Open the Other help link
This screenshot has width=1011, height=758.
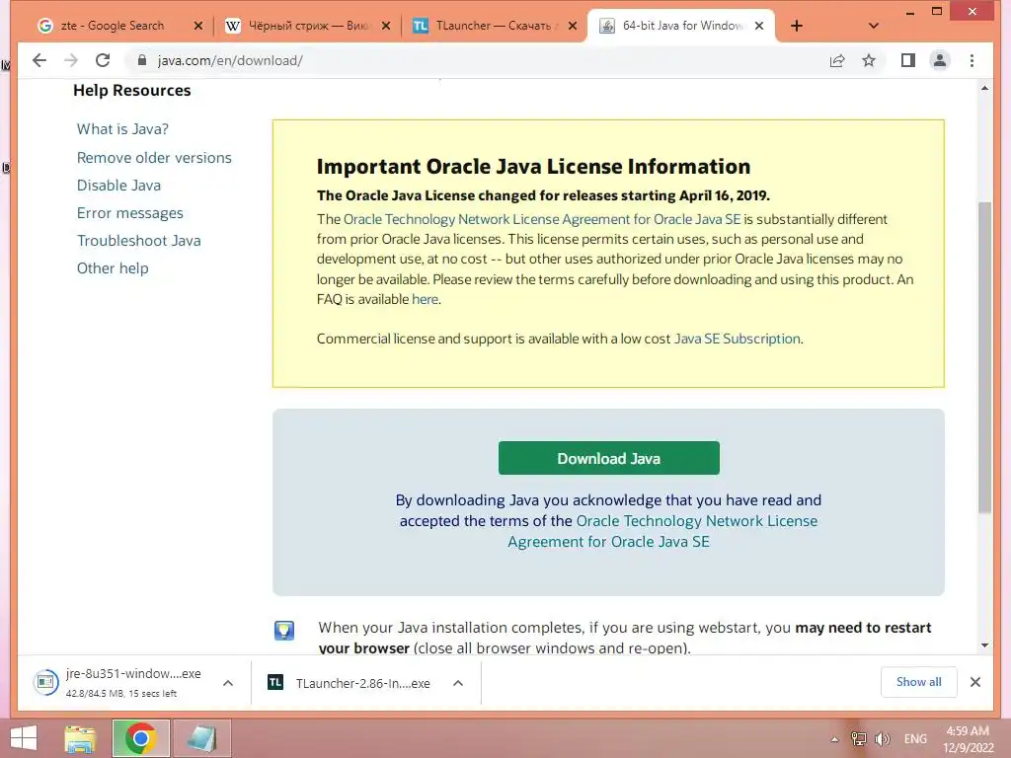click(113, 268)
